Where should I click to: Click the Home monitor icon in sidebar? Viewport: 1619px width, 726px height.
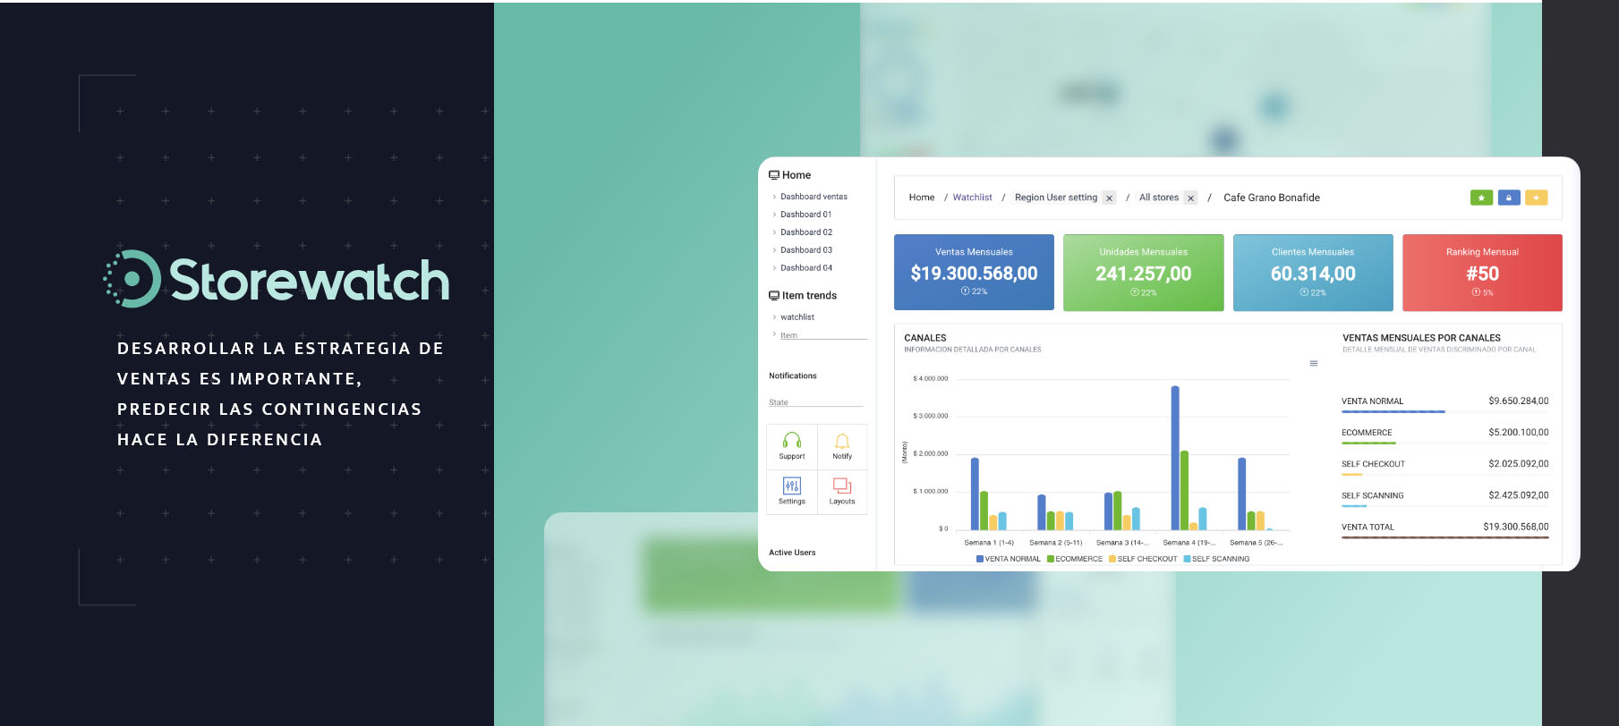pos(774,175)
